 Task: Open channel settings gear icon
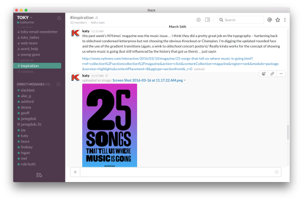(199, 20)
